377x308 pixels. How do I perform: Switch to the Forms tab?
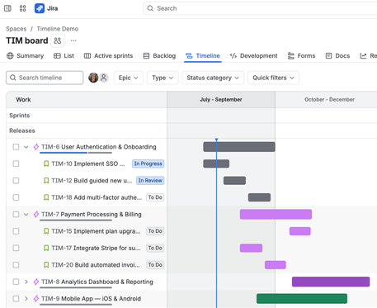click(x=301, y=56)
